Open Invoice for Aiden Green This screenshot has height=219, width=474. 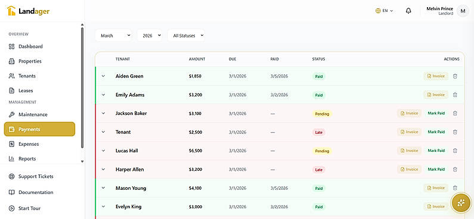click(x=436, y=76)
